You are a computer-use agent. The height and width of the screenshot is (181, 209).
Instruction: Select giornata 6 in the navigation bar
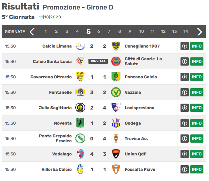99,31
